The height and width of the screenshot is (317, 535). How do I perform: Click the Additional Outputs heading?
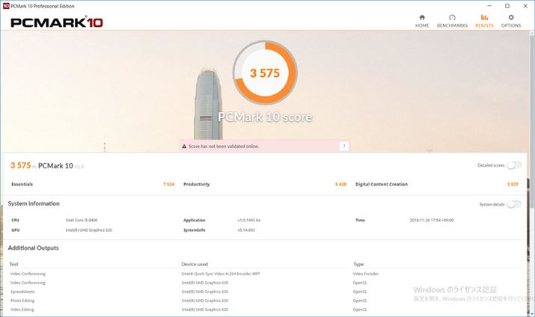click(x=33, y=247)
